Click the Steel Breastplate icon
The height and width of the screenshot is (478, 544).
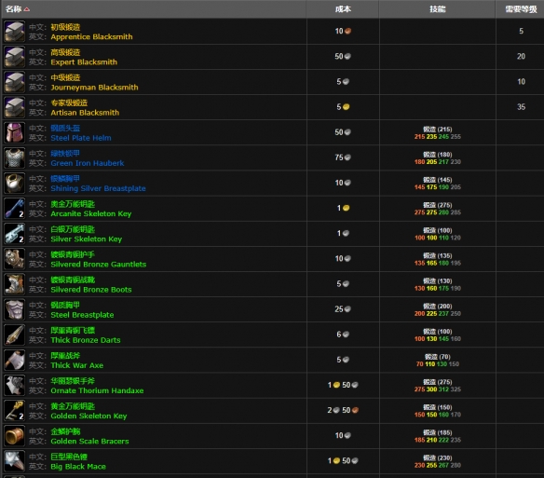pos(15,309)
